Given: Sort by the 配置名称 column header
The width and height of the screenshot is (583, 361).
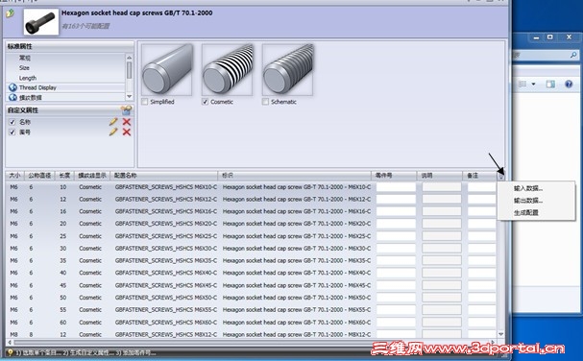Looking at the screenshot, I should tap(163, 176).
